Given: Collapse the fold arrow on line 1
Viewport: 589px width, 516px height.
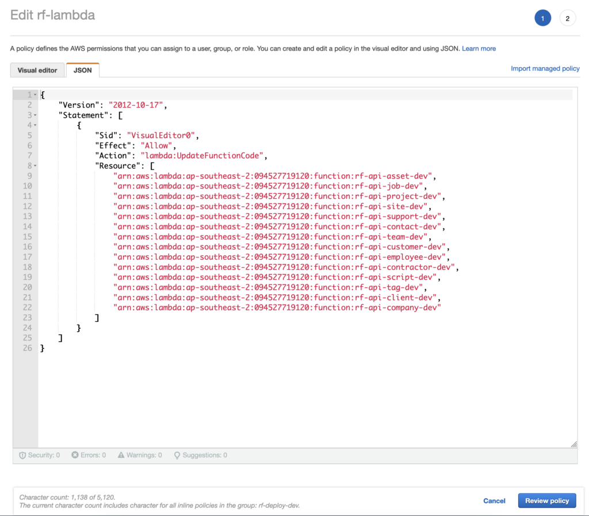Looking at the screenshot, I should pyautogui.click(x=35, y=95).
